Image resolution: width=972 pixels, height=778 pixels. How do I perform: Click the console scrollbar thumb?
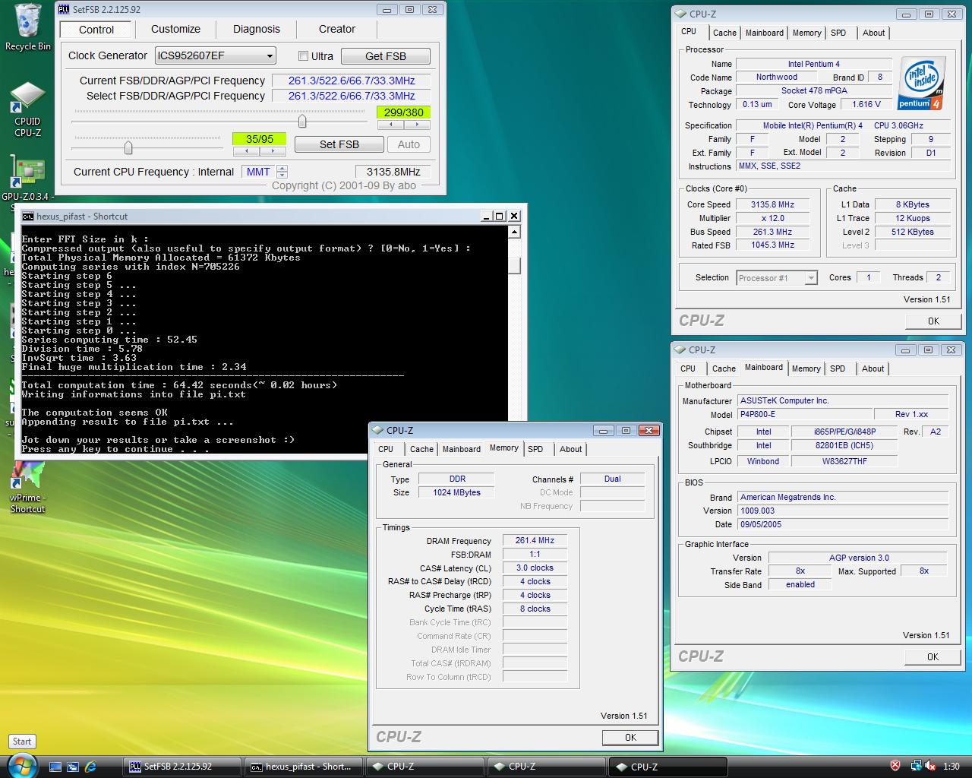tap(514, 266)
